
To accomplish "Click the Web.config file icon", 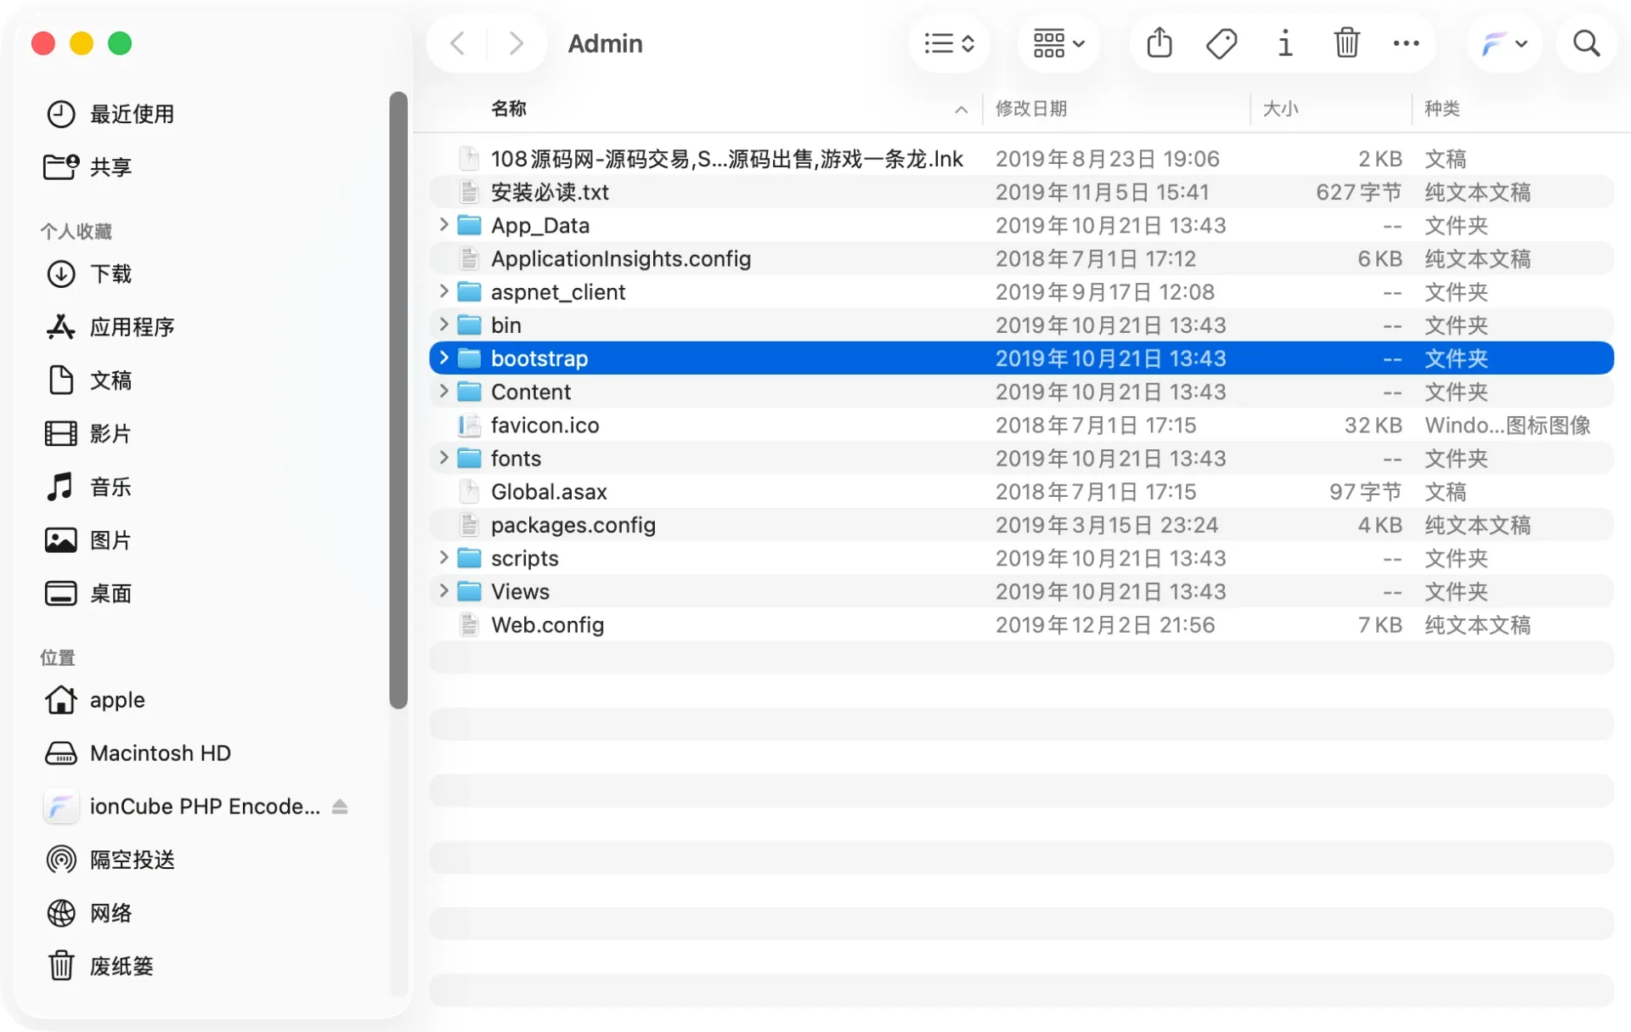I will coord(469,625).
